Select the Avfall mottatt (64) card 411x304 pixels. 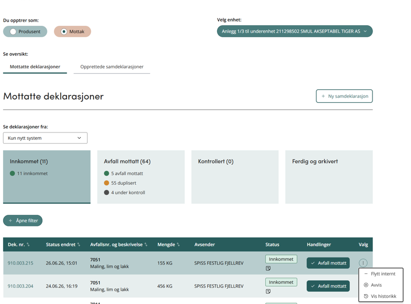click(141, 177)
